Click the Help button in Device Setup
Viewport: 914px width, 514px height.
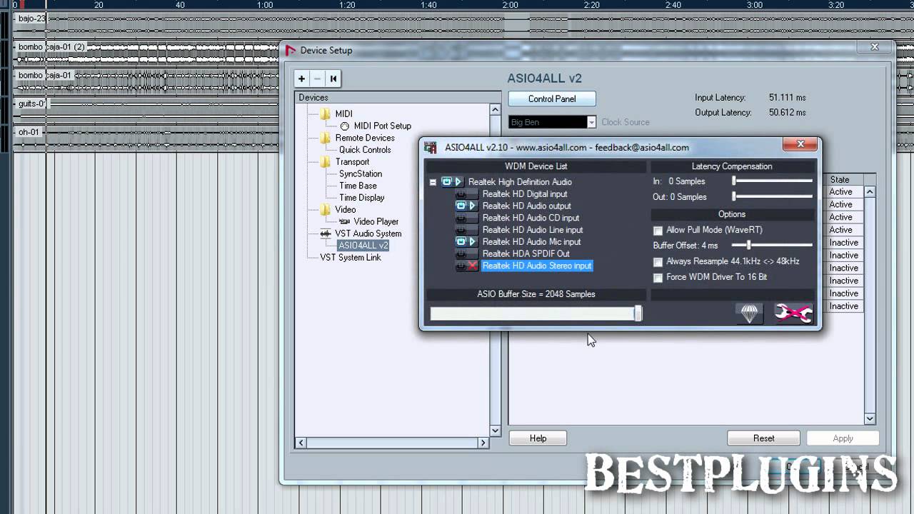click(538, 438)
